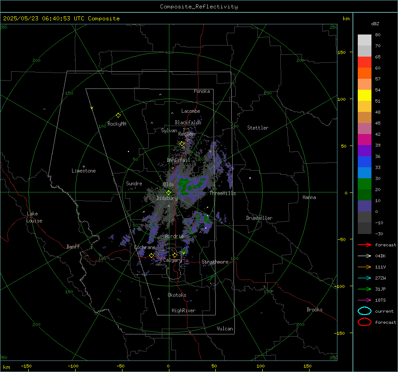This screenshot has height=372, width=398.
Task: Click the Lacombe city label
Action: click(x=191, y=111)
